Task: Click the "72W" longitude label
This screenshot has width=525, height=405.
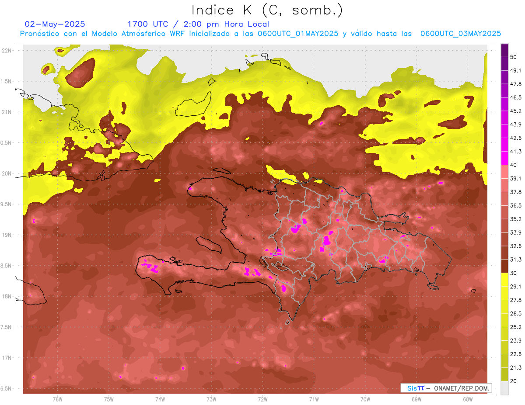Action: pos(262,399)
